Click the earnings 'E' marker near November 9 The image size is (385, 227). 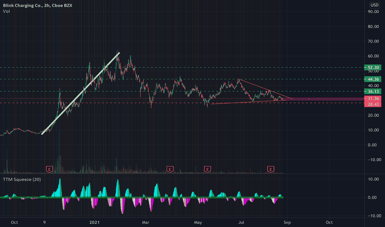(49, 169)
